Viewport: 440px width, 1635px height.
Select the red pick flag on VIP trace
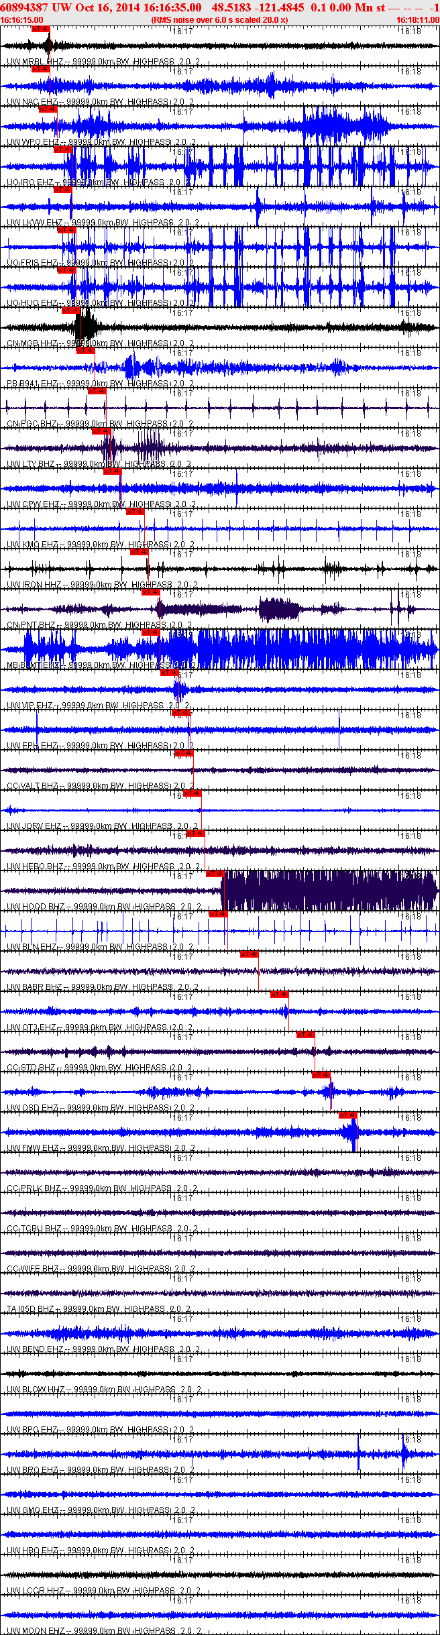(170, 673)
